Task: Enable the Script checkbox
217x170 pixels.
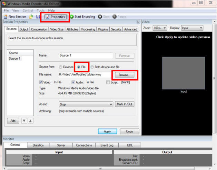Action: coord(108,82)
